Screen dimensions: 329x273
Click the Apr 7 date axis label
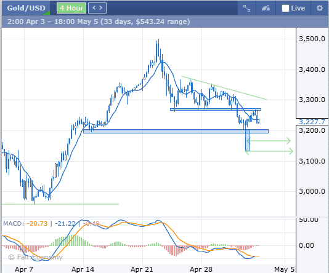click(x=23, y=269)
